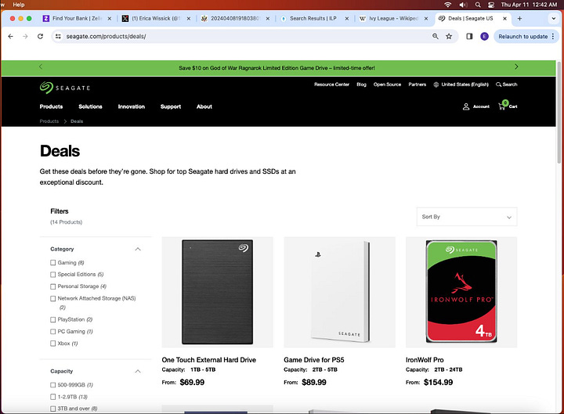
Task: Open the tab list dropdown arrow
Action: click(554, 18)
